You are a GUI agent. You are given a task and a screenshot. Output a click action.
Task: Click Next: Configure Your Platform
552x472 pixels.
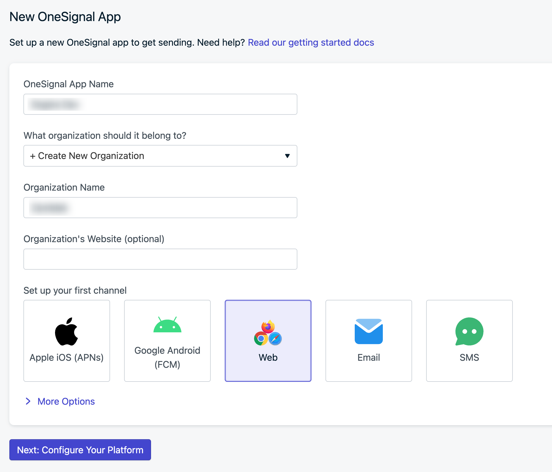pos(80,450)
